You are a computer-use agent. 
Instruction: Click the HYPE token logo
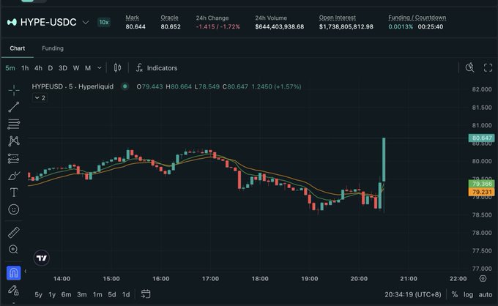coord(12,22)
